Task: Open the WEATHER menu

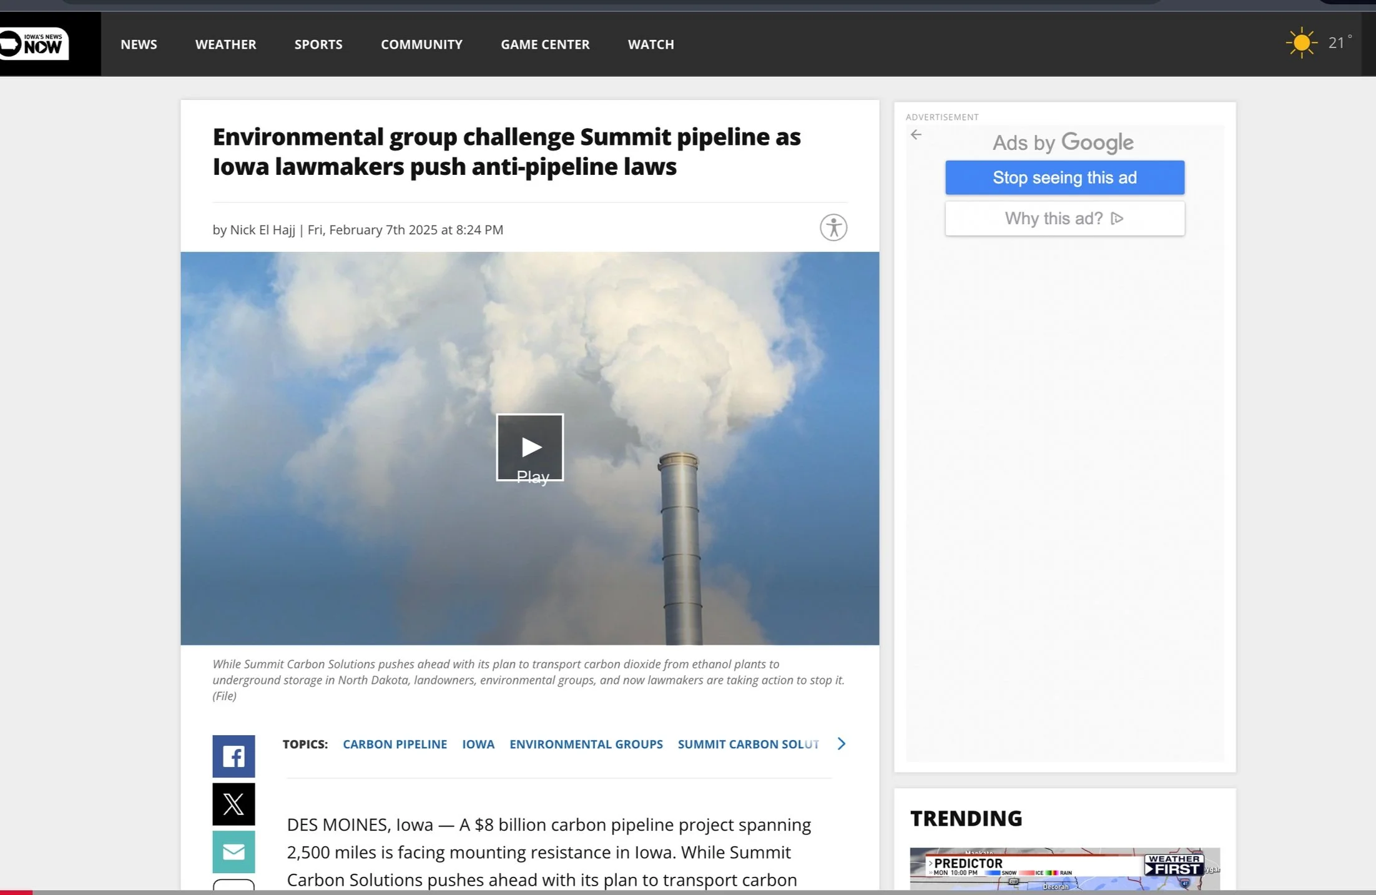Action: pyautogui.click(x=225, y=44)
